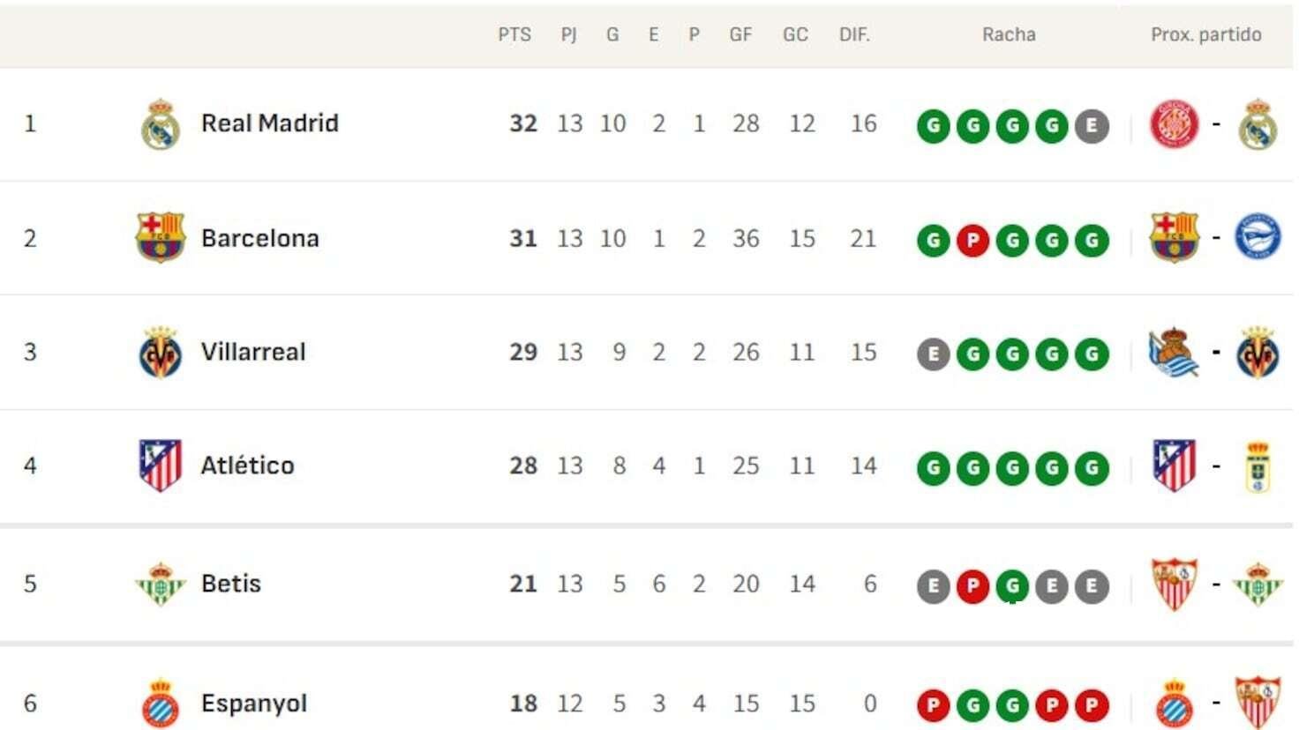The width and height of the screenshot is (1299, 730).
Task: Click Real Madrid's gray E streak badge
Action: point(1092,126)
